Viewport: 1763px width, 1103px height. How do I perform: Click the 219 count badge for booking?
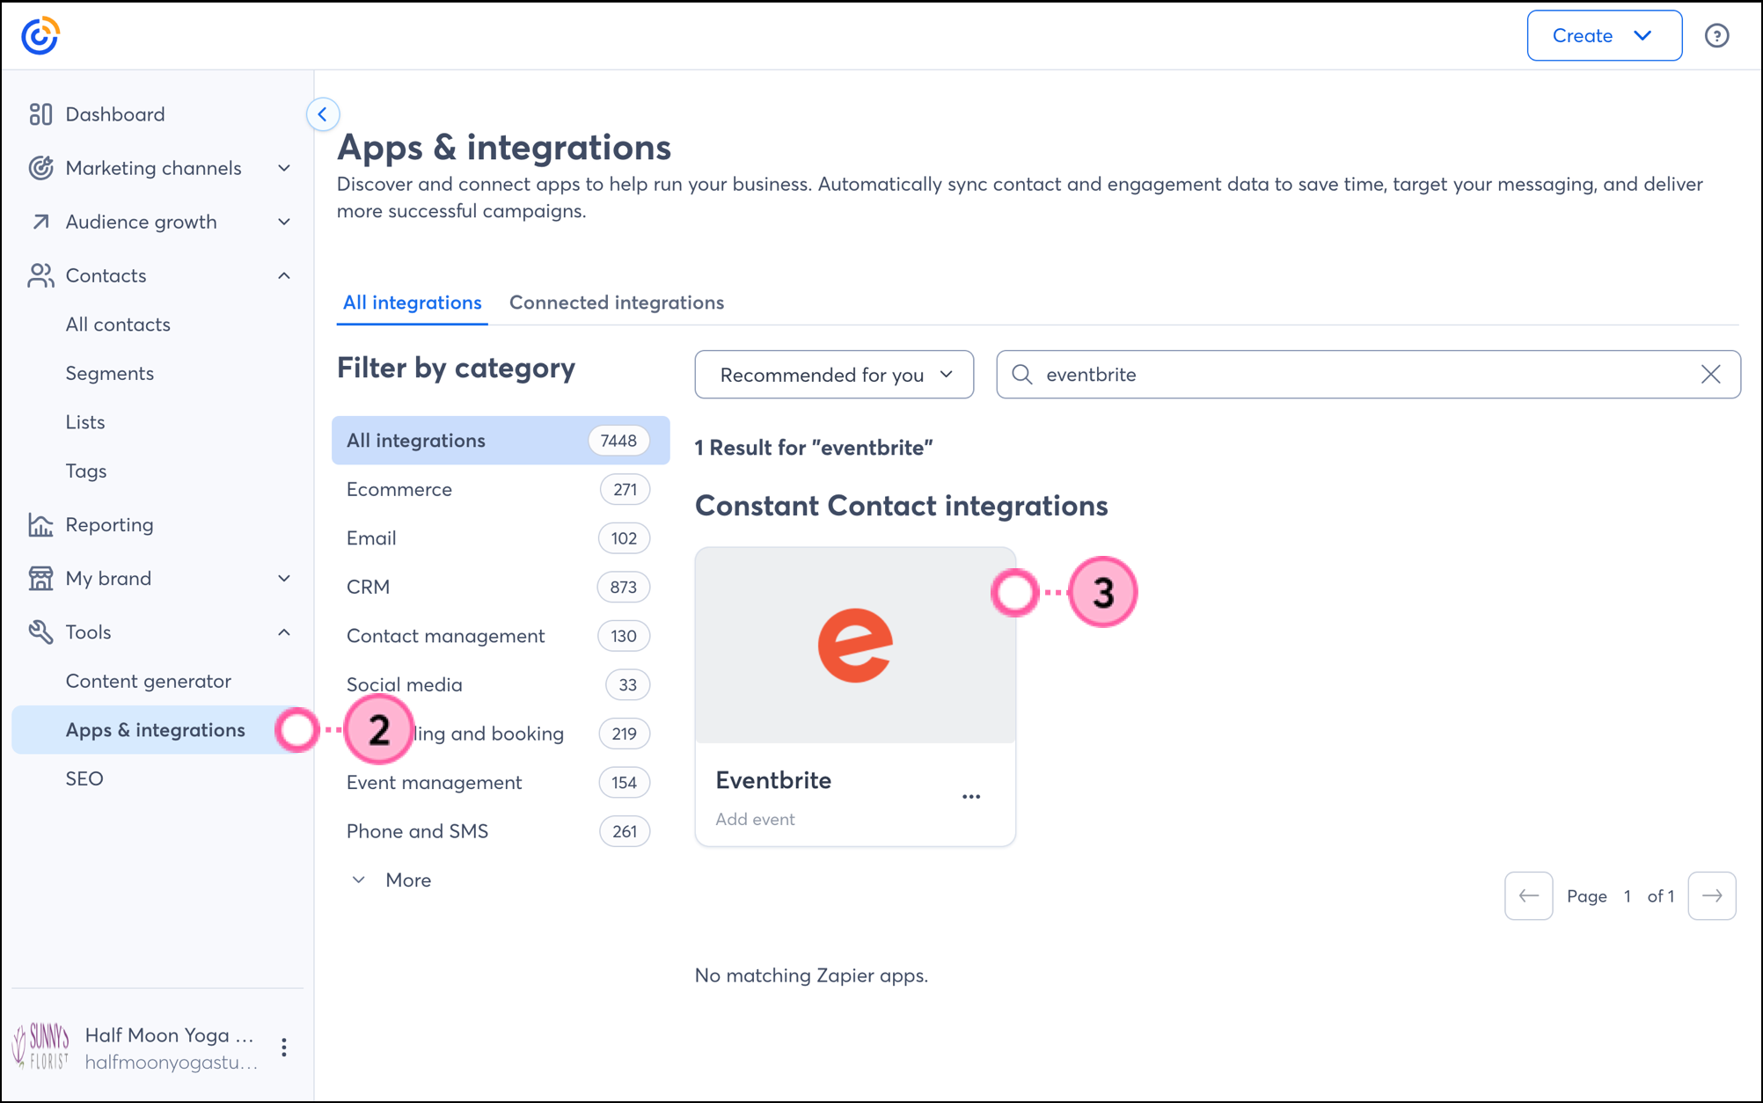tap(625, 734)
